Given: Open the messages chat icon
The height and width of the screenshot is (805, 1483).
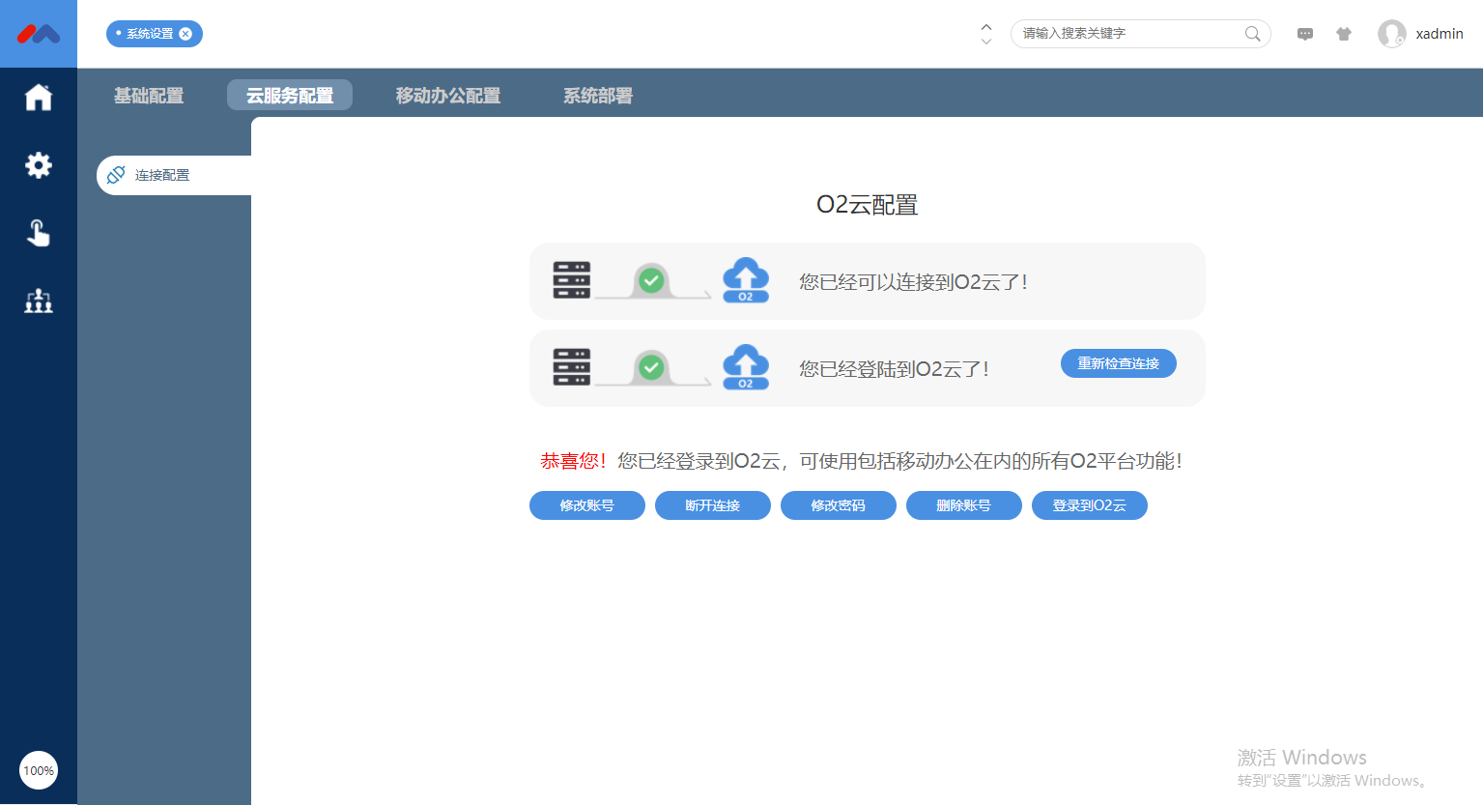Looking at the screenshot, I should (x=1305, y=34).
